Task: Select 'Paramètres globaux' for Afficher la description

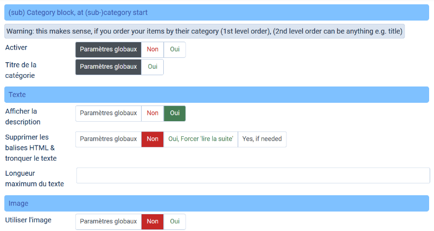Action: click(108, 113)
